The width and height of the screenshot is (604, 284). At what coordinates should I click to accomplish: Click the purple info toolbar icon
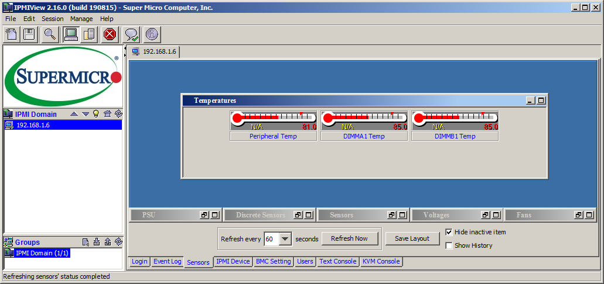pyautogui.click(x=152, y=34)
